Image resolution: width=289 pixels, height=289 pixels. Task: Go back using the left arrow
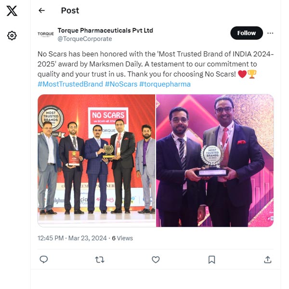41,11
